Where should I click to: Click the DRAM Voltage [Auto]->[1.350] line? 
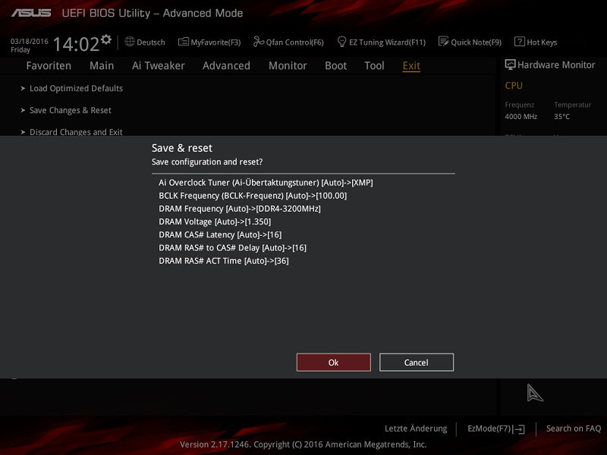(x=215, y=221)
